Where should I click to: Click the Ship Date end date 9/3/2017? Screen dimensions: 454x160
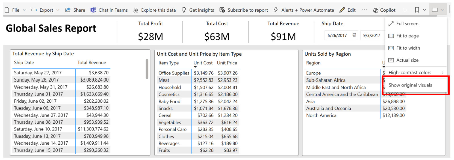pyautogui.click(x=372, y=35)
